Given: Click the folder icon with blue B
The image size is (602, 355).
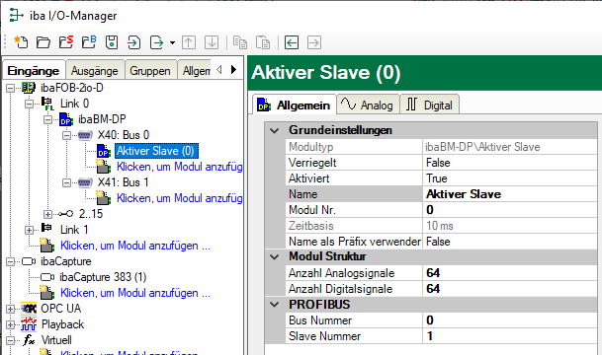Looking at the screenshot, I should [89, 42].
